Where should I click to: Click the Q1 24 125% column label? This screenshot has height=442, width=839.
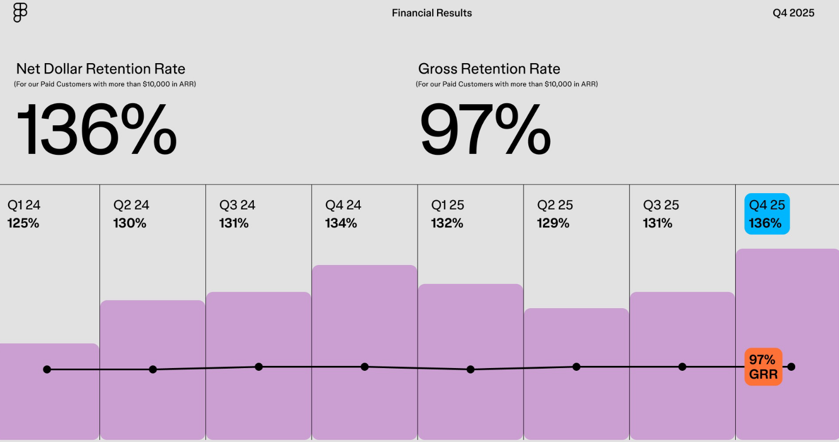(x=24, y=214)
